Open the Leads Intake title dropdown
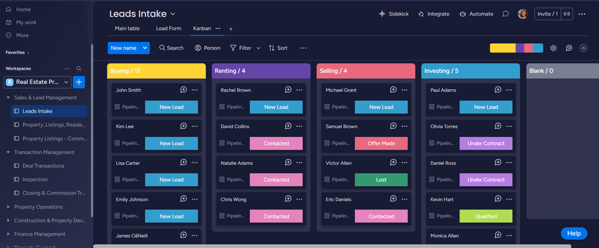Viewport: 599px width, 248px height. point(173,14)
